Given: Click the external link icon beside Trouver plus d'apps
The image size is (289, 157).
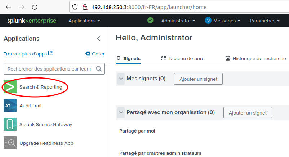Looking at the screenshot, I should coord(50,53).
